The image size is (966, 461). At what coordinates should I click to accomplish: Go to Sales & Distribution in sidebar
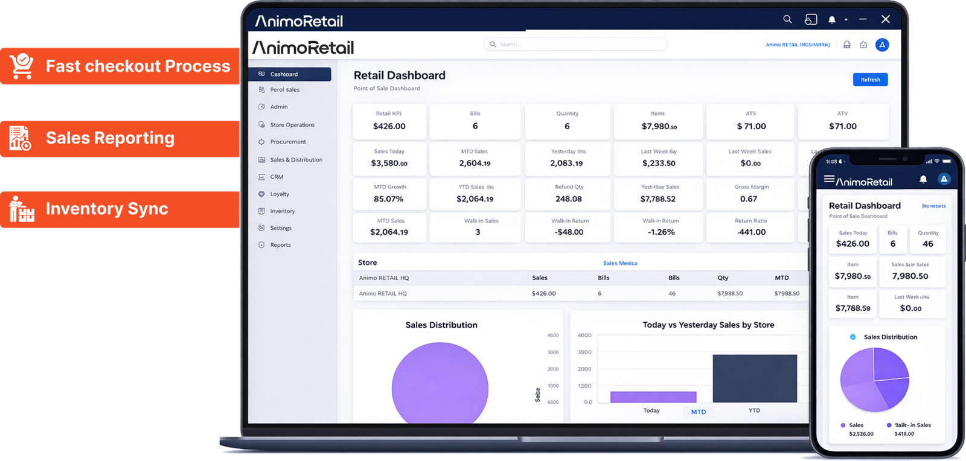(296, 160)
